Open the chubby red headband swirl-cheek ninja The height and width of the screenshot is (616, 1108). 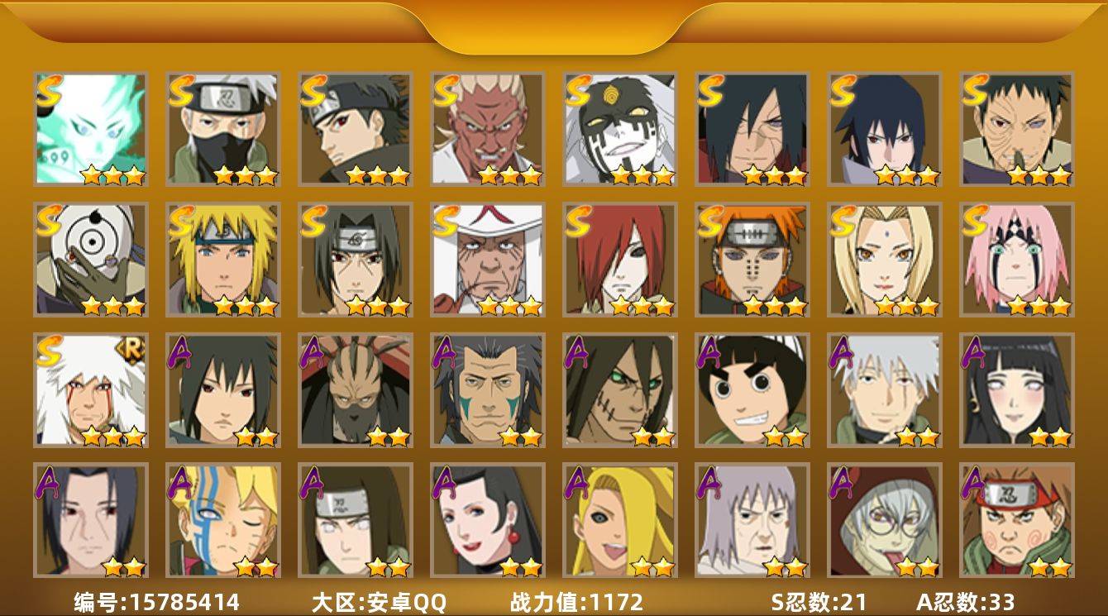point(1017,521)
